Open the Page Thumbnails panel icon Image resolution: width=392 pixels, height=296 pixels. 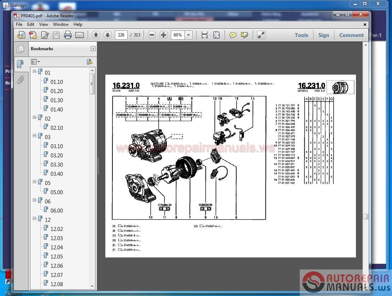(x=21, y=49)
